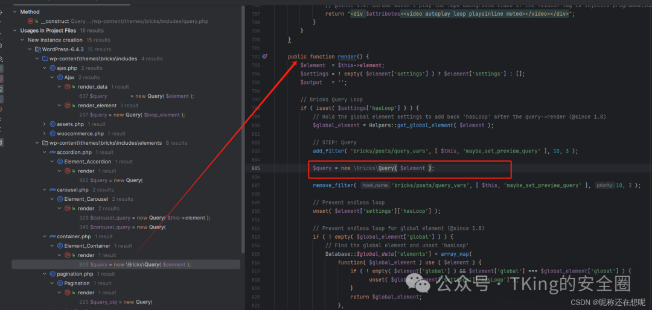The width and height of the screenshot is (652, 310).
Task: Click the php file icon for accordion.php
Action: click(x=53, y=153)
